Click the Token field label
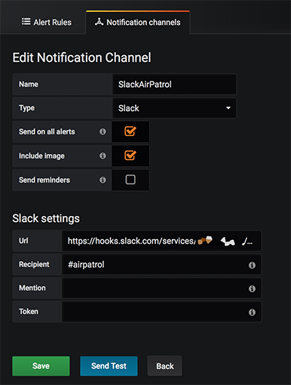Viewport: 291px width, 385px height. pyautogui.click(x=29, y=312)
